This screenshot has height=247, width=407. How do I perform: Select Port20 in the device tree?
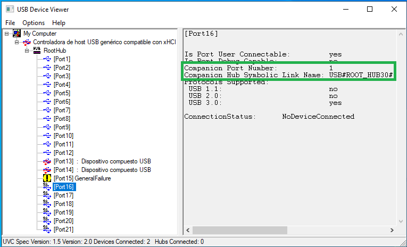point(63,221)
